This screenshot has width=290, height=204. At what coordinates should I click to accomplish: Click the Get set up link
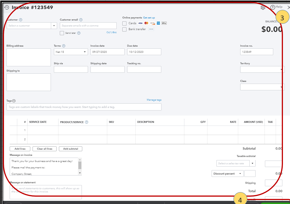coord(149,18)
